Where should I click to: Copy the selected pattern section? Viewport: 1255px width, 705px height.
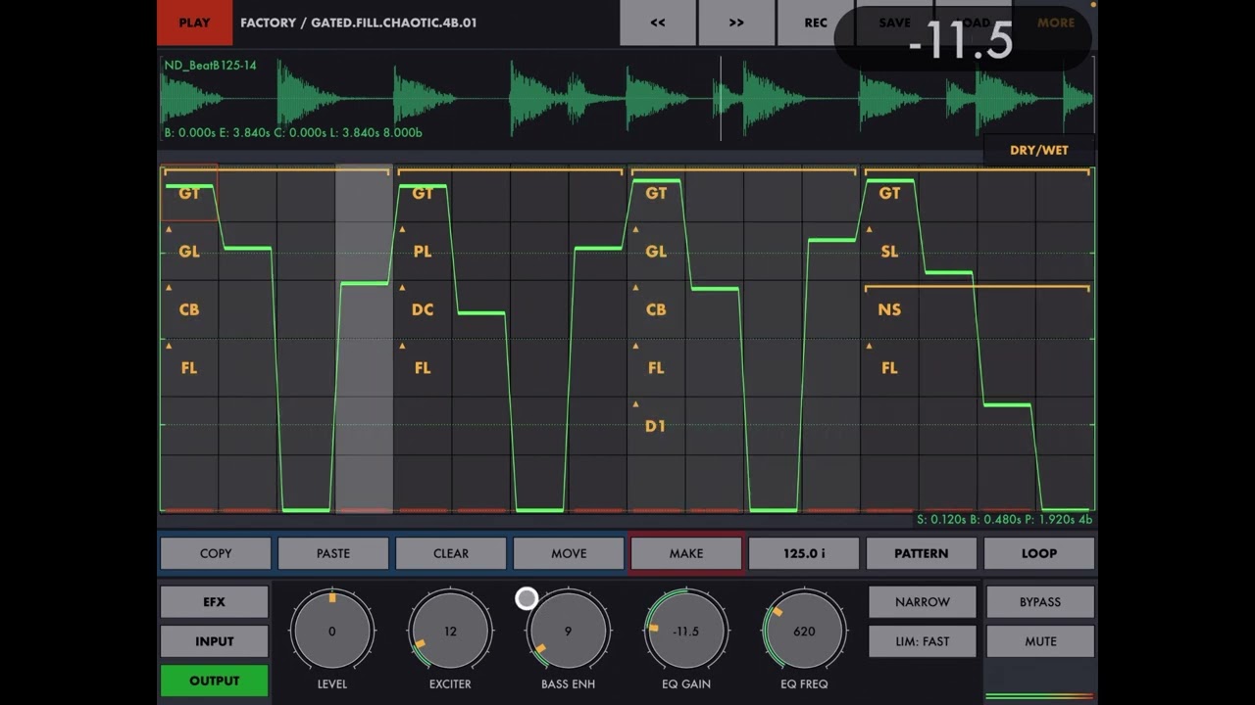[216, 553]
